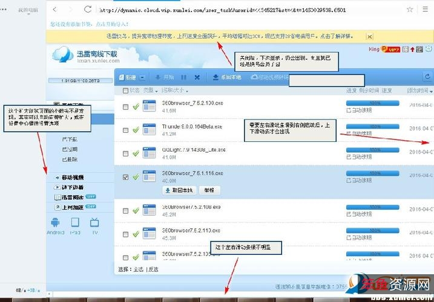
Task: Click the X delete icon in the toolbar
Action: (x=197, y=77)
